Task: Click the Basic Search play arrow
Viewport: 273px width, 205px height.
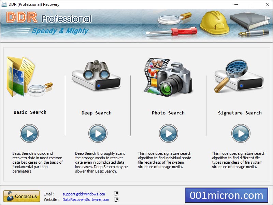Action: click(x=29, y=134)
